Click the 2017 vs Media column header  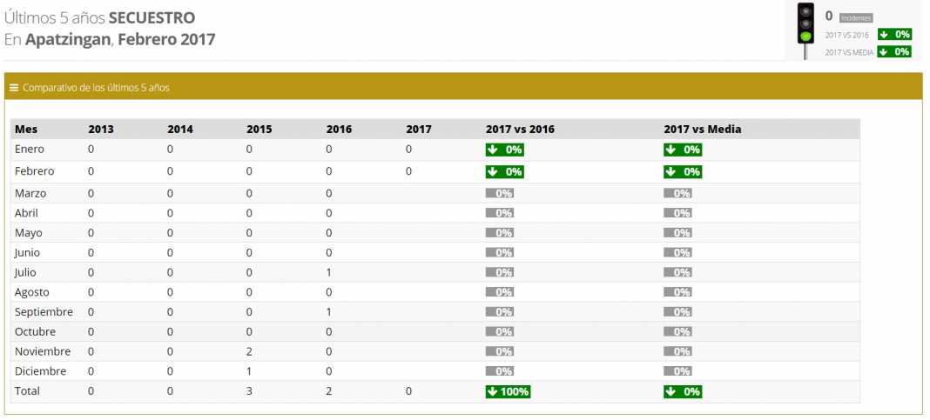702,129
